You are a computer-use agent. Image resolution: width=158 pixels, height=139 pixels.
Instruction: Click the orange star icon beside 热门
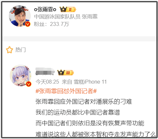click(10, 50)
